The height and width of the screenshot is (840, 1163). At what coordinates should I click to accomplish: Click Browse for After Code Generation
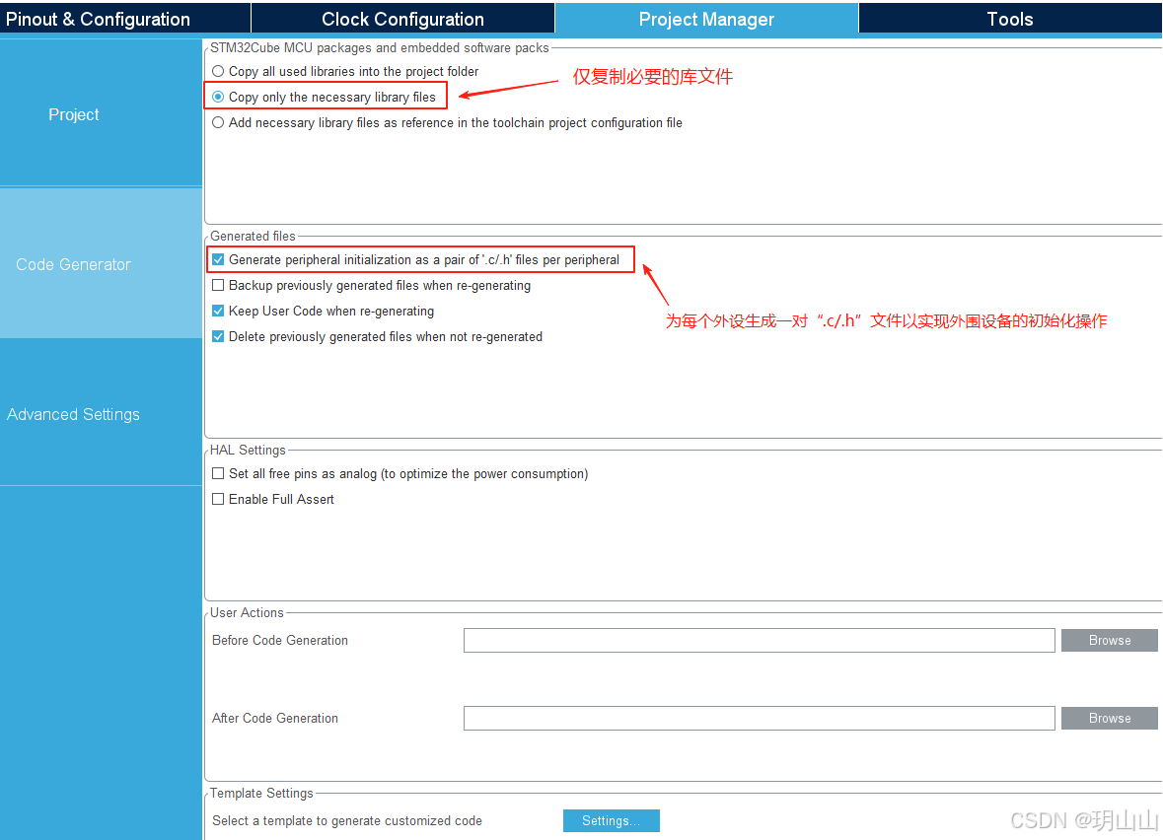(x=1109, y=718)
